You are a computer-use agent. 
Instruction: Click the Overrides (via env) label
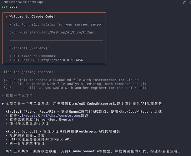click(29, 48)
